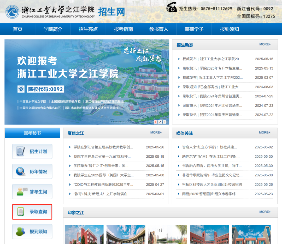Switch banner to slide 2
Image resolution: width=282 pixels, height=244 pixels.
click(x=160, y=122)
